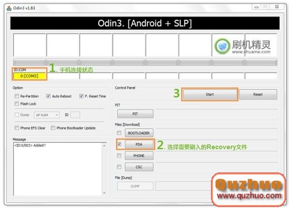This screenshot has width=289, height=210.
Task: Click the Odin3 title bar app icon
Action: pos(9,8)
